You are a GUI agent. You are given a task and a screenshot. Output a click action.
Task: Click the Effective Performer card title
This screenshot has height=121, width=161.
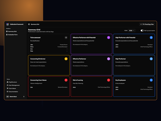coord(79,59)
